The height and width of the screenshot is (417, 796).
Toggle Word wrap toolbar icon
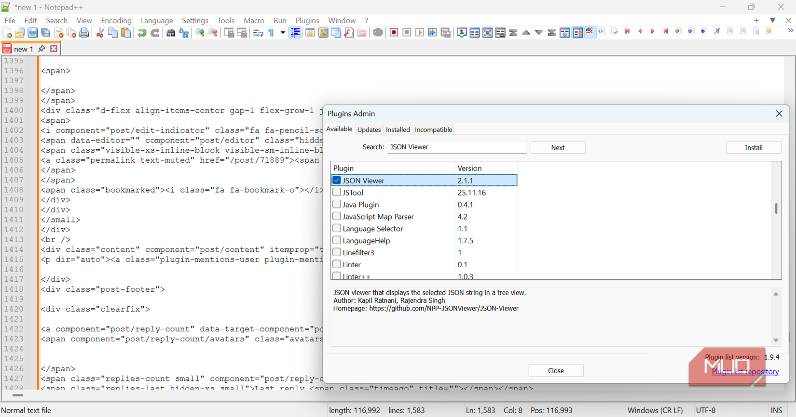[258, 33]
